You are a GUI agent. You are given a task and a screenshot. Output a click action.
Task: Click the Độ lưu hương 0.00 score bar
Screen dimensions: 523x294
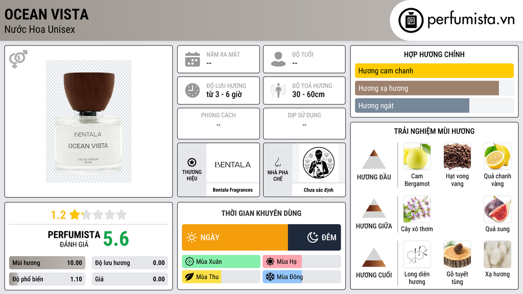pos(130,263)
